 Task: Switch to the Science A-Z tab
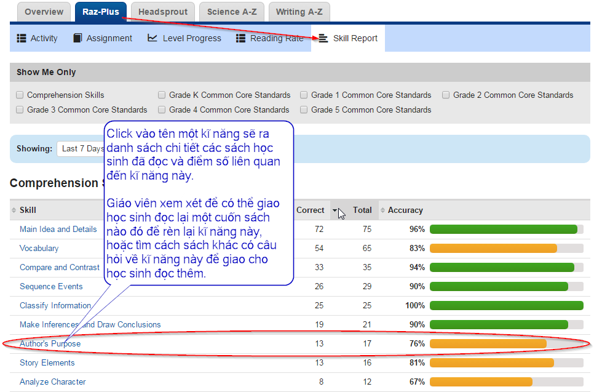232,12
